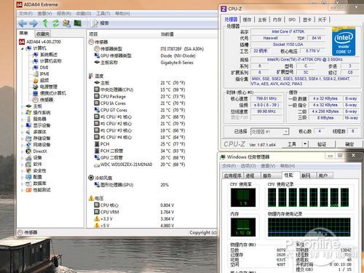This screenshot has width=364, height=273.
Task: Select 系统概述 in the AIDA64 tree
Action: 49,55
